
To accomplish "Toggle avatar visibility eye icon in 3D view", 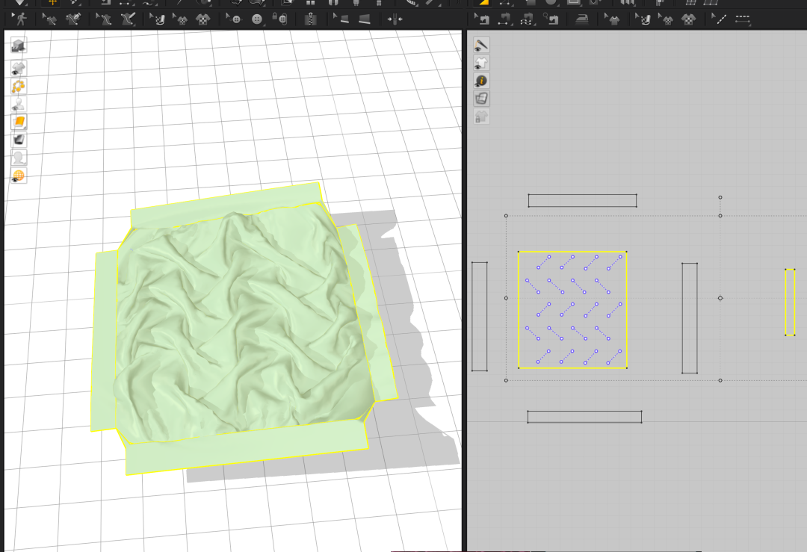I will (x=19, y=104).
